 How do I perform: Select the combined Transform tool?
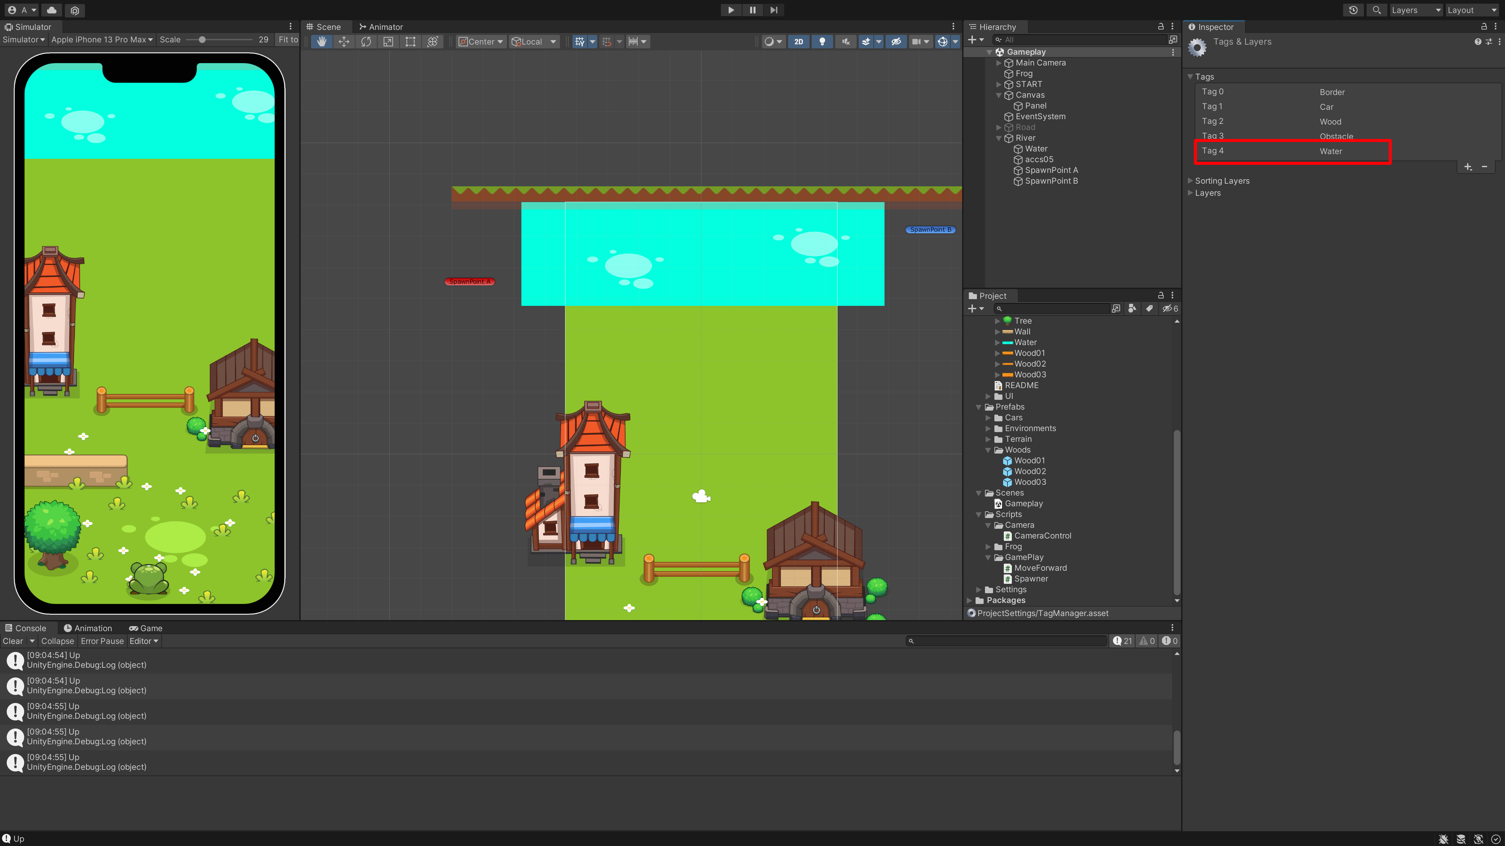(432, 41)
